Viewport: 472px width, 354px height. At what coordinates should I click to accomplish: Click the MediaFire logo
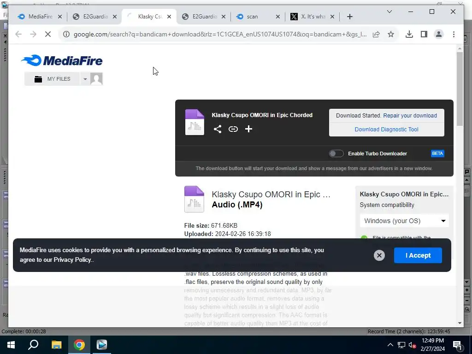(62, 60)
